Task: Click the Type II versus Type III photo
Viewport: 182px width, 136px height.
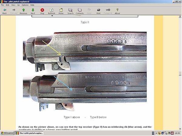Action: click(85, 71)
